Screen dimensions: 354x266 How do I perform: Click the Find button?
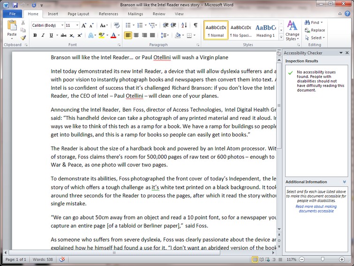[x=314, y=23]
